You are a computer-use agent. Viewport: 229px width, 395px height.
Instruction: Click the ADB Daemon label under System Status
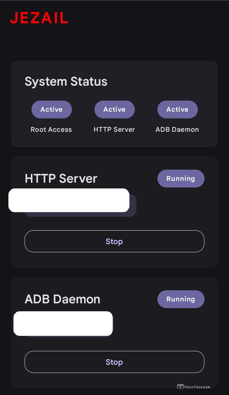point(177,130)
